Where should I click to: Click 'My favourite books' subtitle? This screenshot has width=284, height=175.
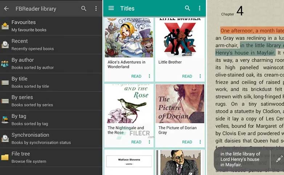tap(29, 30)
